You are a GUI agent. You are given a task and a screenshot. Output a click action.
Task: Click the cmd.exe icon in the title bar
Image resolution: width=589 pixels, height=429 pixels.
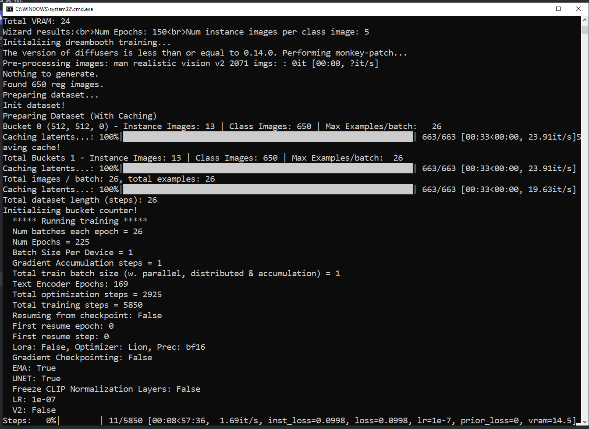[9, 9]
